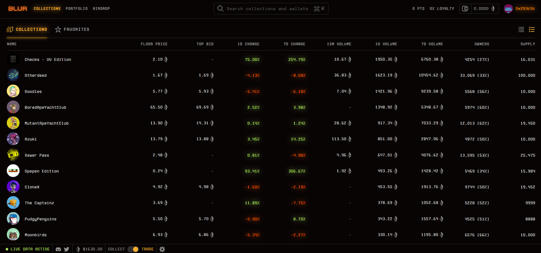Sort by 7D Volume column

432,44
